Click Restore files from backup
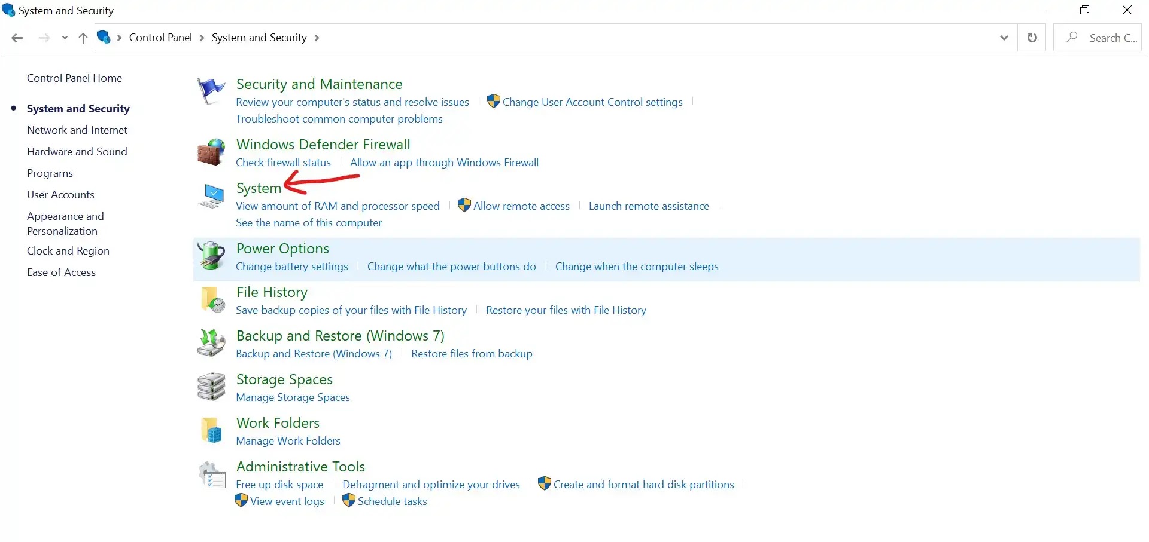The image size is (1149, 542). (472, 354)
